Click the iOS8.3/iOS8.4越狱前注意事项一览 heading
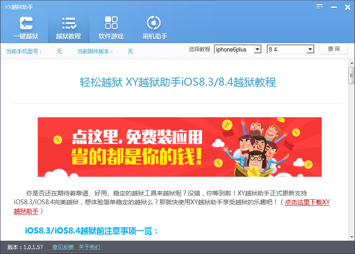355x254 pixels. (x=91, y=231)
